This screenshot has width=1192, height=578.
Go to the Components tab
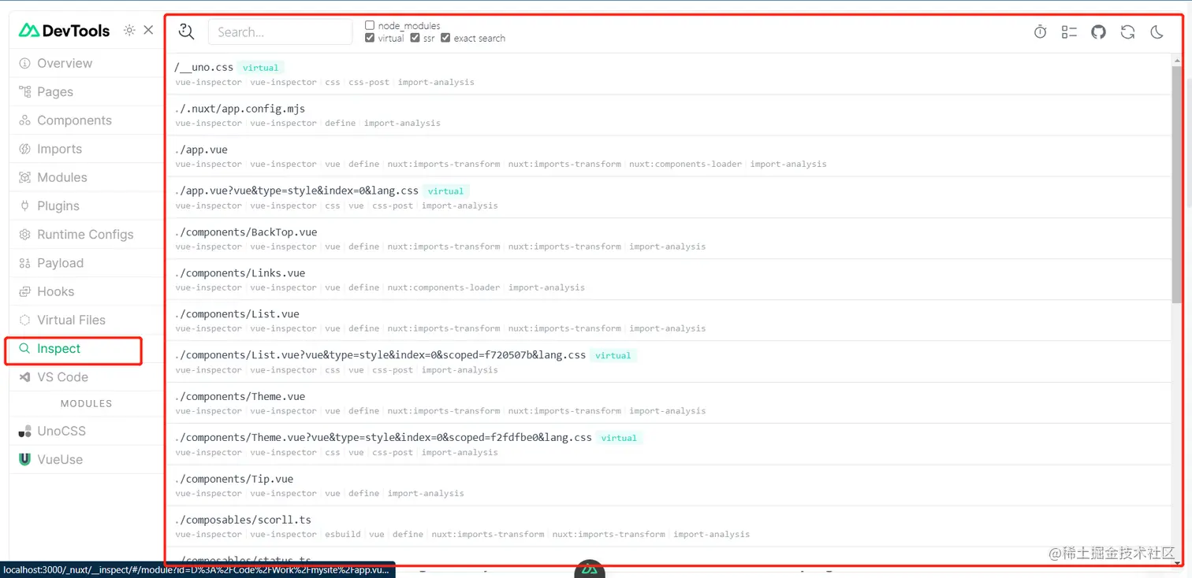pos(86,120)
